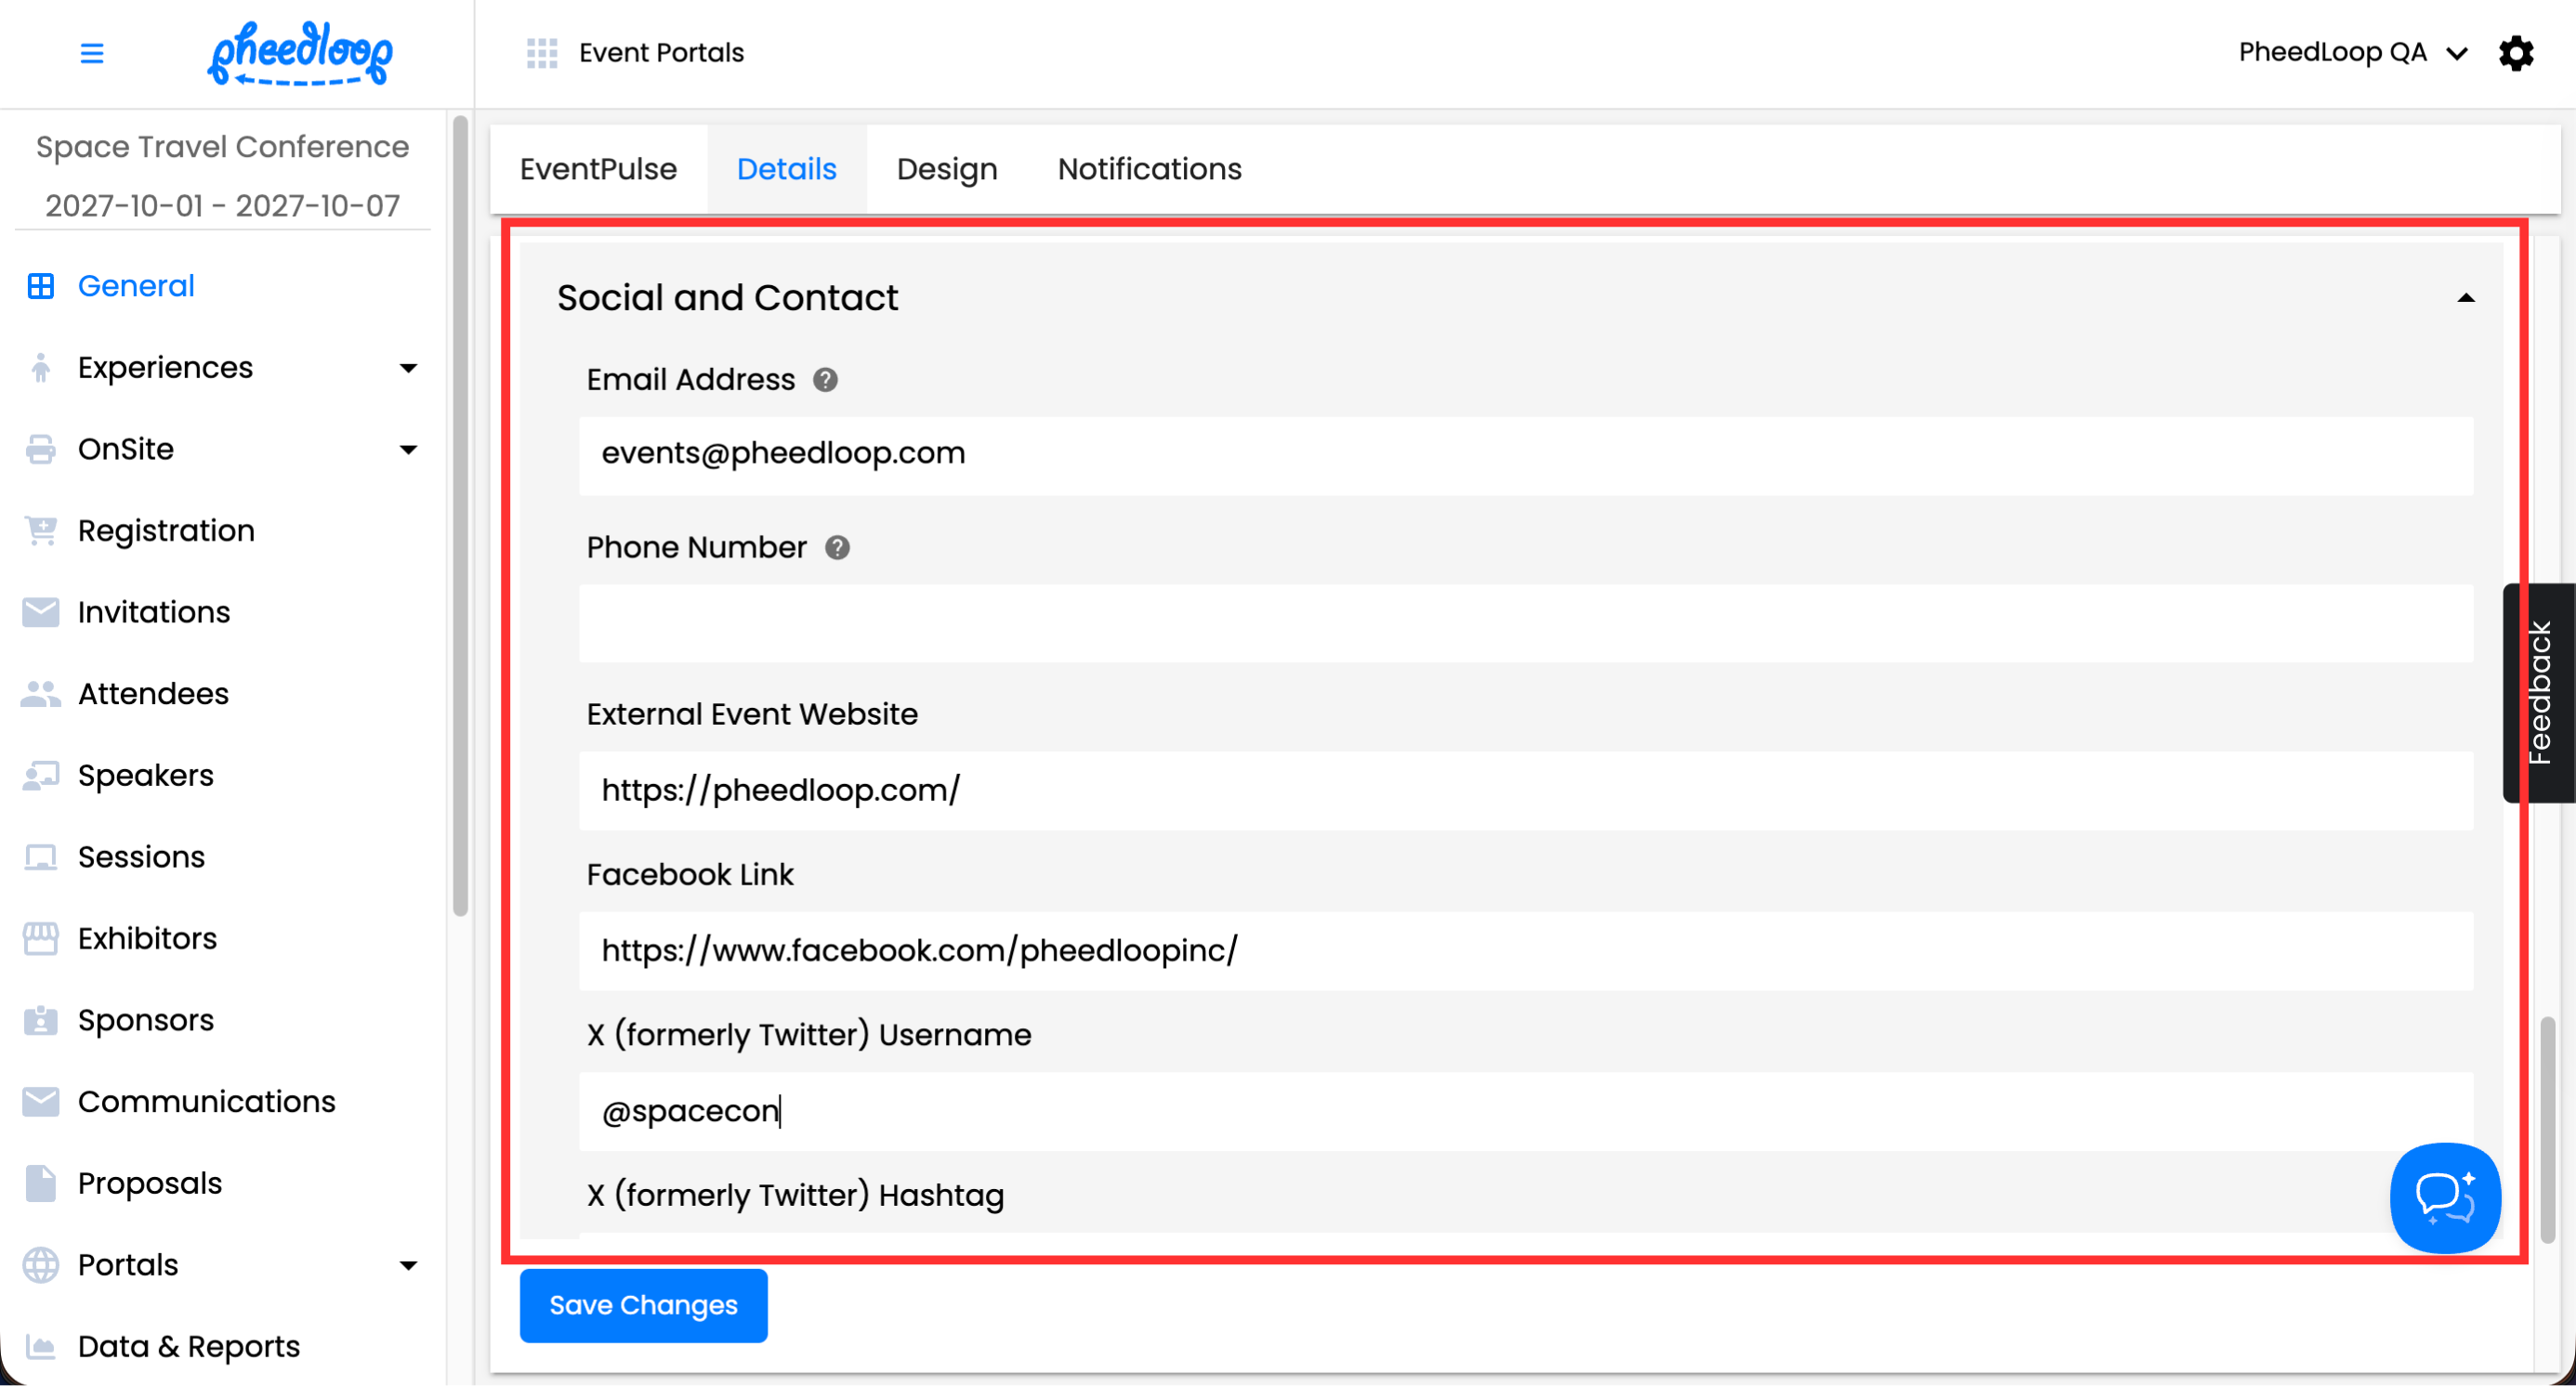Open the Event Portals grid icon

pyautogui.click(x=541, y=53)
